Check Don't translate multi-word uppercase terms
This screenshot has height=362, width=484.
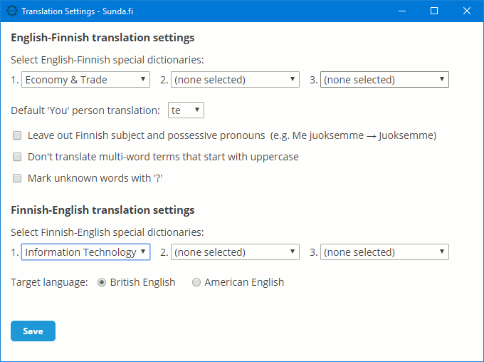[17, 157]
